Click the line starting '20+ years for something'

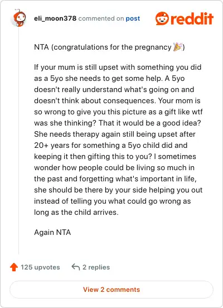tap(111, 146)
